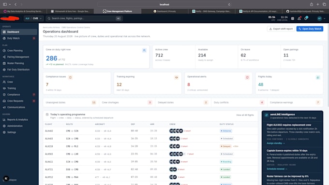This screenshot has width=329, height=185.
Task: Click crew avatars on ALK402 row
Action: [x=176, y=131]
